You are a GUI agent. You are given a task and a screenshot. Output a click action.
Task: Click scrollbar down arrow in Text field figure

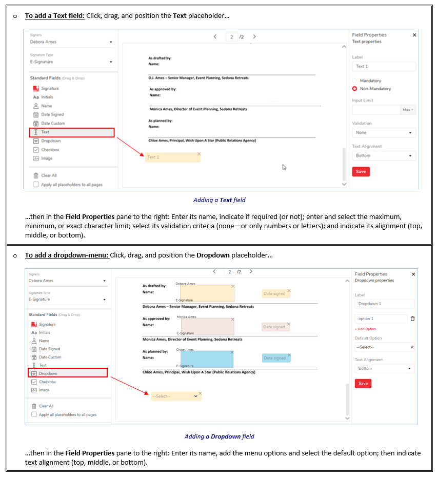344,184
